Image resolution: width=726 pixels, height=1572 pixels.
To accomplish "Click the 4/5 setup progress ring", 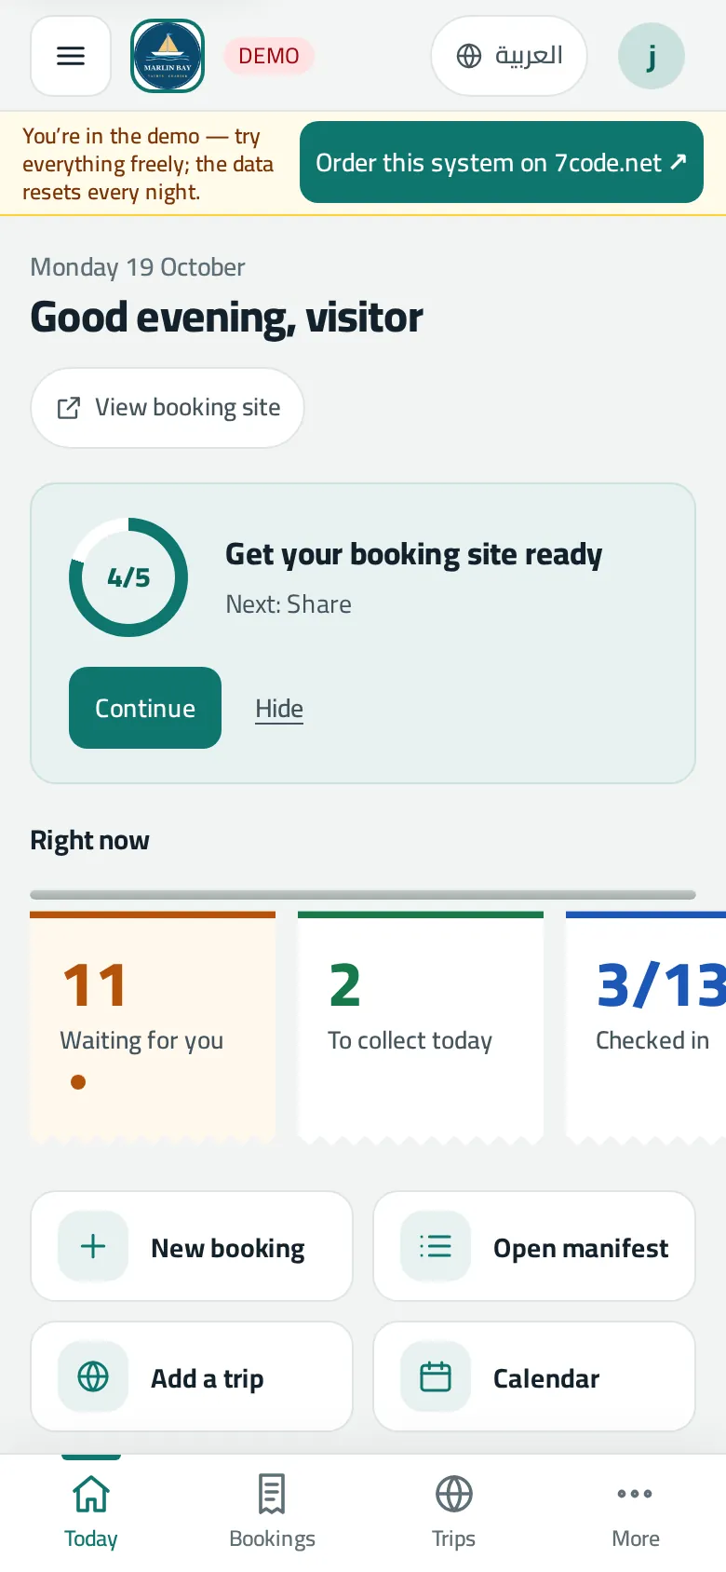I will 128,577.
